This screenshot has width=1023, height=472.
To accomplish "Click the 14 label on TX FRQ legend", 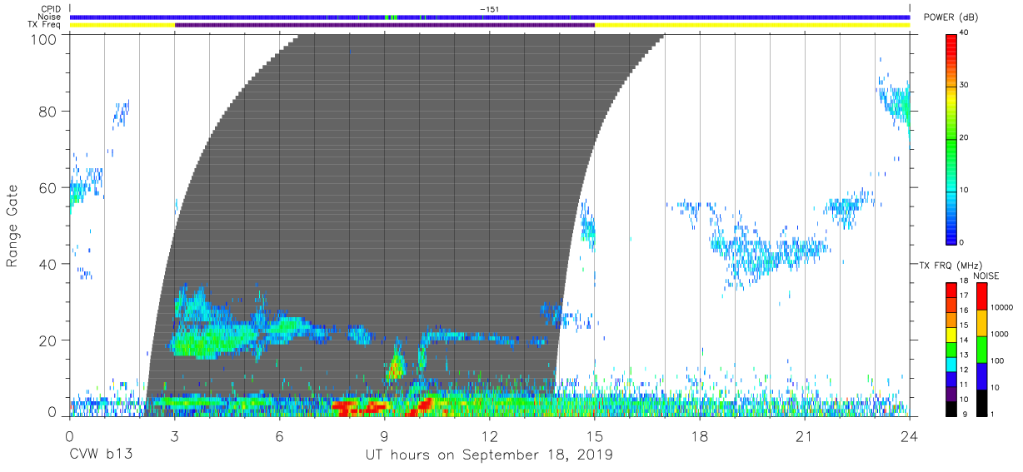I will (963, 340).
